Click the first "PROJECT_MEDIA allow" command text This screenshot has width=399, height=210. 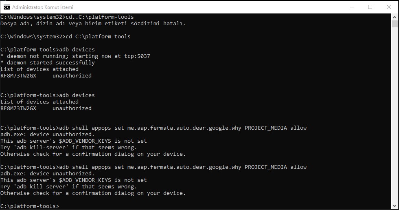point(276,128)
